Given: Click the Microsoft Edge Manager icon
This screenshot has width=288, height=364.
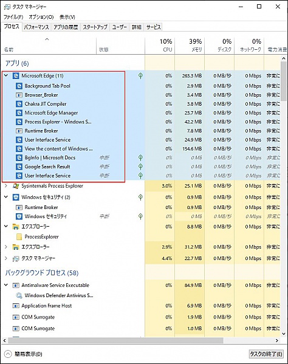Looking at the screenshot, I should (19, 113).
